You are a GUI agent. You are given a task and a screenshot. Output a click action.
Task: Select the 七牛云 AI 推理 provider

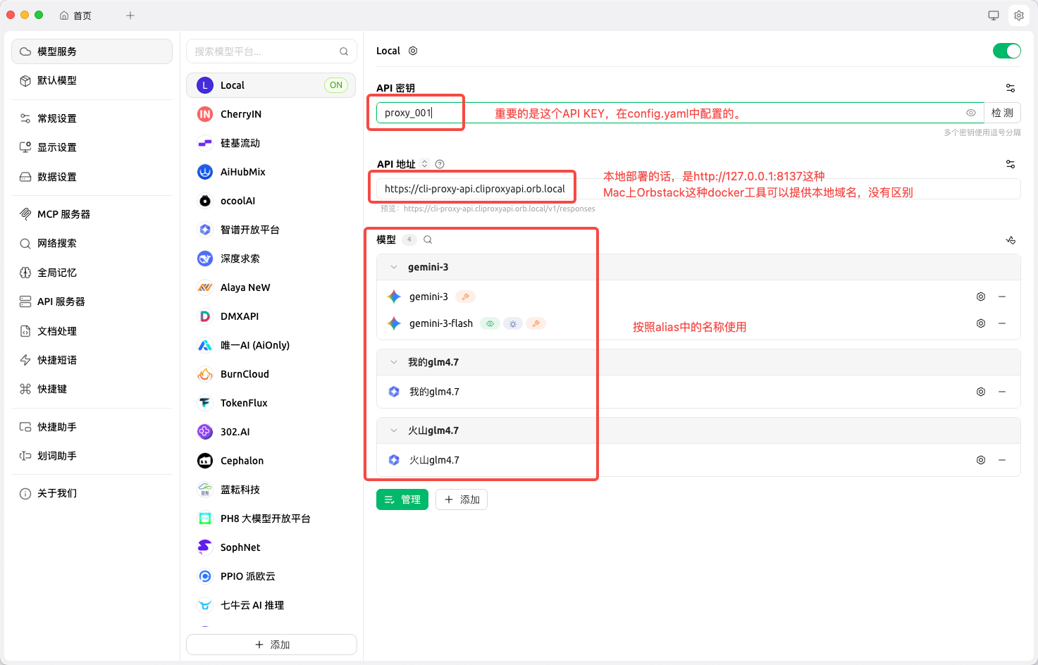pyautogui.click(x=271, y=605)
